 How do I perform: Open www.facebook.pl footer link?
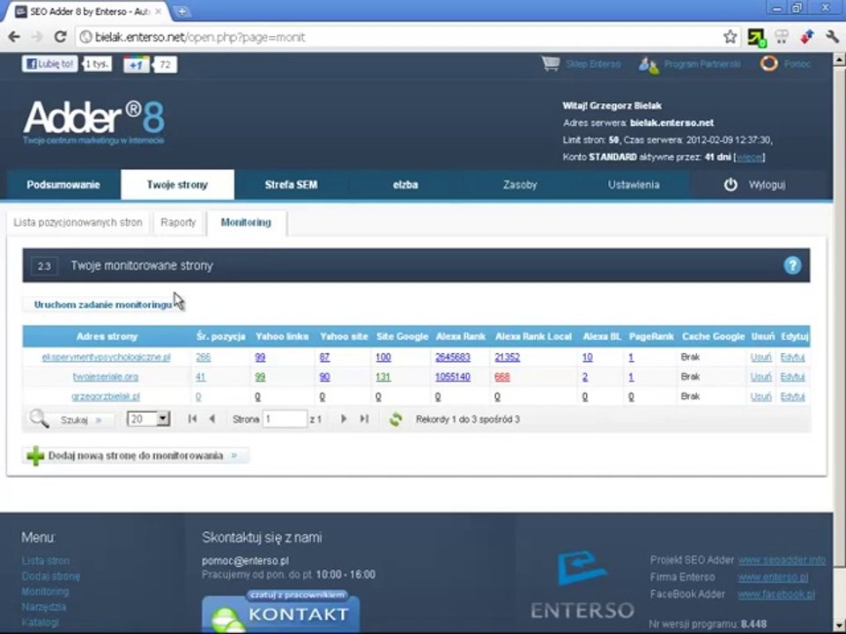[x=776, y=594]
